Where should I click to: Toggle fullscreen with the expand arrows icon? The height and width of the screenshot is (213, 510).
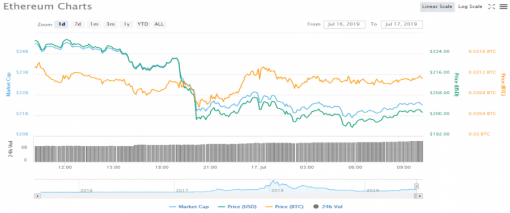point(491,6)
